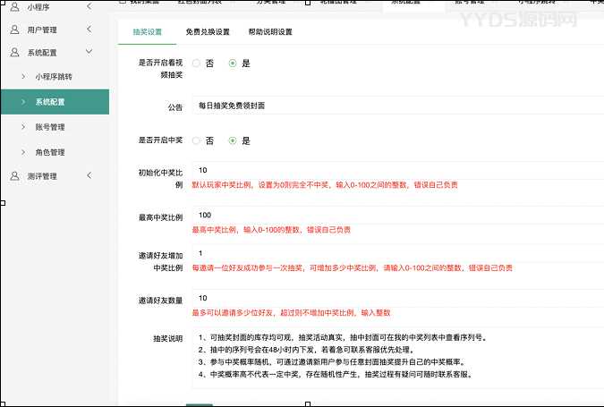Click the 最高中奖比例 field label
Image resolution: width=604 pixels, height=407 pixels.
[161, 217]
